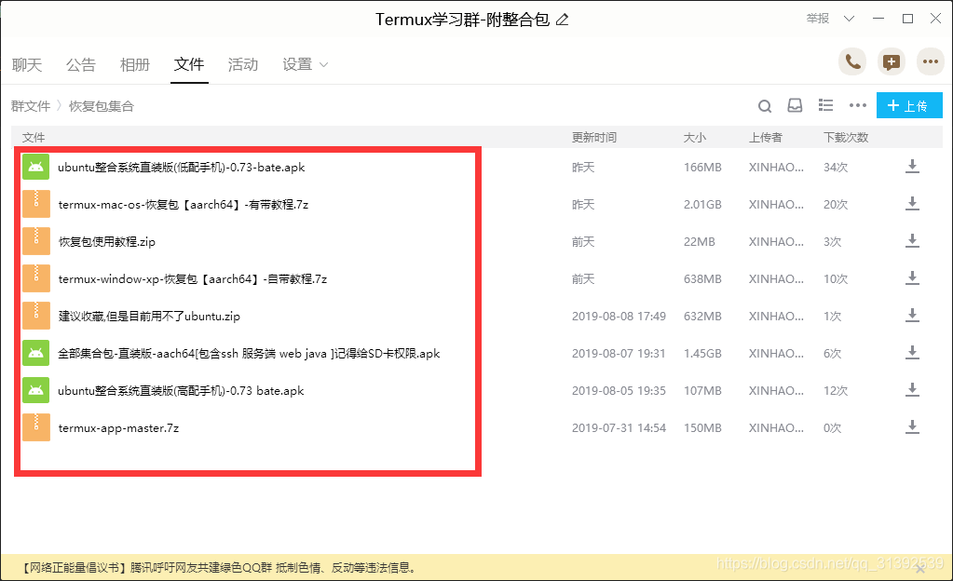Switch to the 聊天 tab
953x581 pixels.
[27, 64]
